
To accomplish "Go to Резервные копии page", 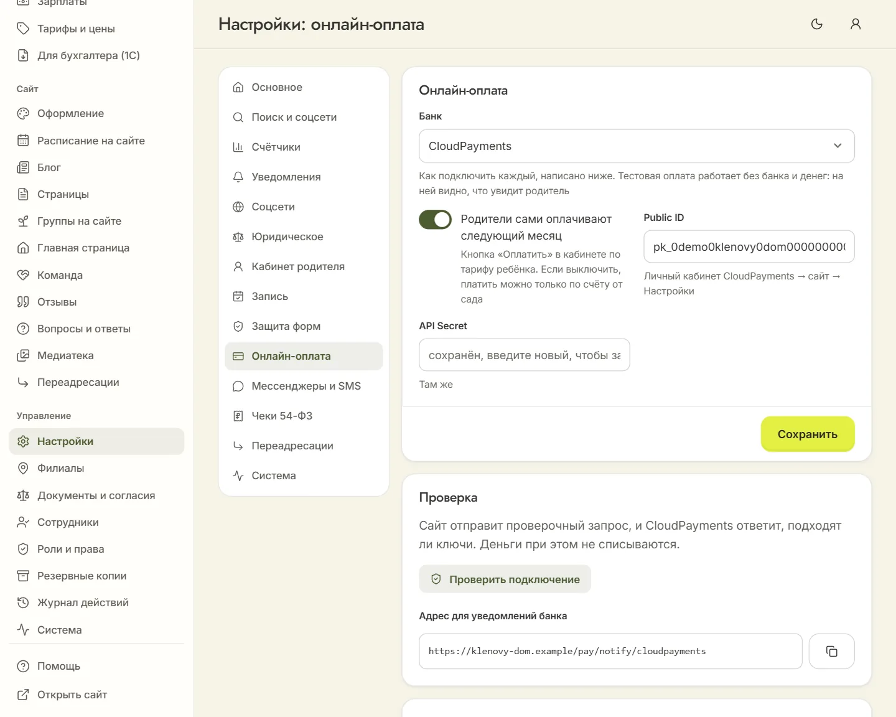I will [96, 576].
